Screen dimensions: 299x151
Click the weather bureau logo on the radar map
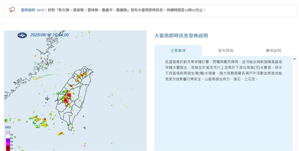click(x=22, y=35)
